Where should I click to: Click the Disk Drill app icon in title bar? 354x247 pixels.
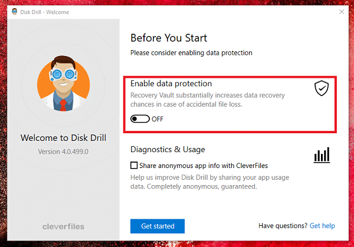pyautogui.click(x=14, y=12)
